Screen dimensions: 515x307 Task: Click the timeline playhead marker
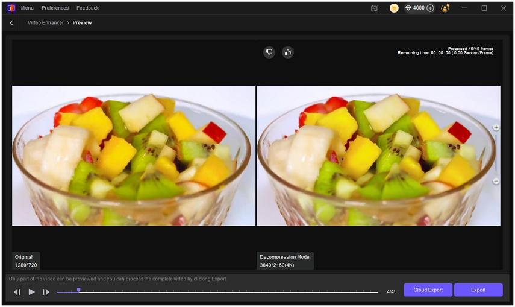tap(79, 290)
